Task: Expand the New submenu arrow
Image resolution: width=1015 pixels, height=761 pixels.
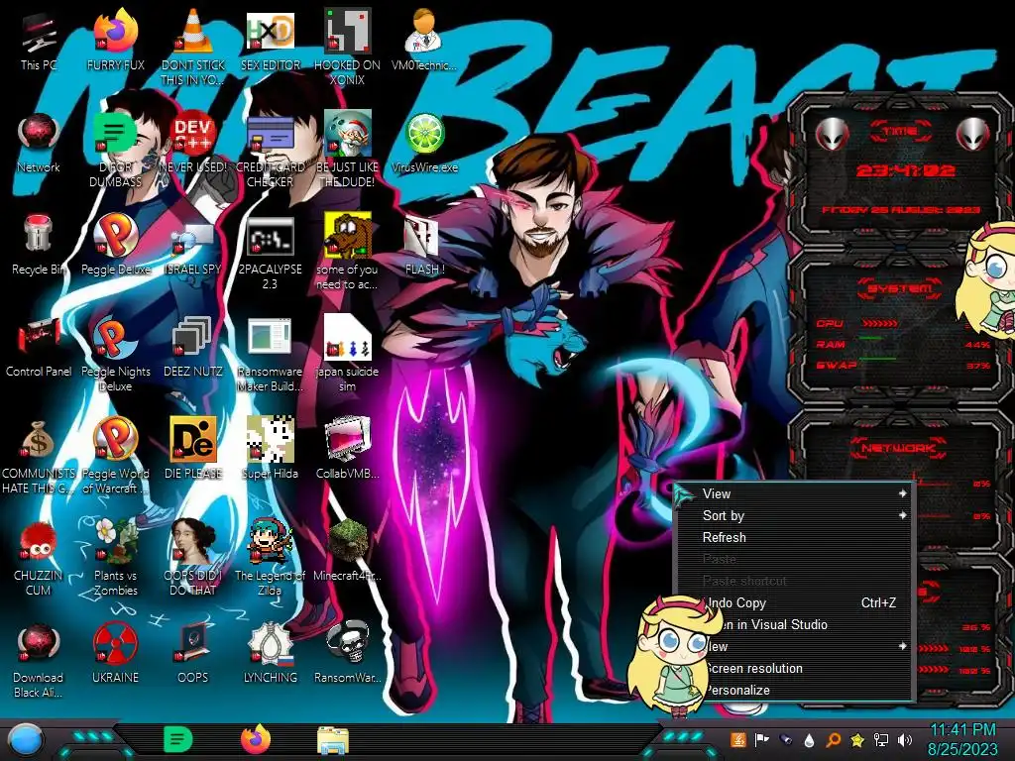Action: [902, 646]
